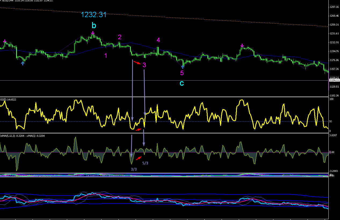Click the current price tag 1134.11
Image resolution: width=340 pixels, height=220 pixels.
click(x=334, y=80)
